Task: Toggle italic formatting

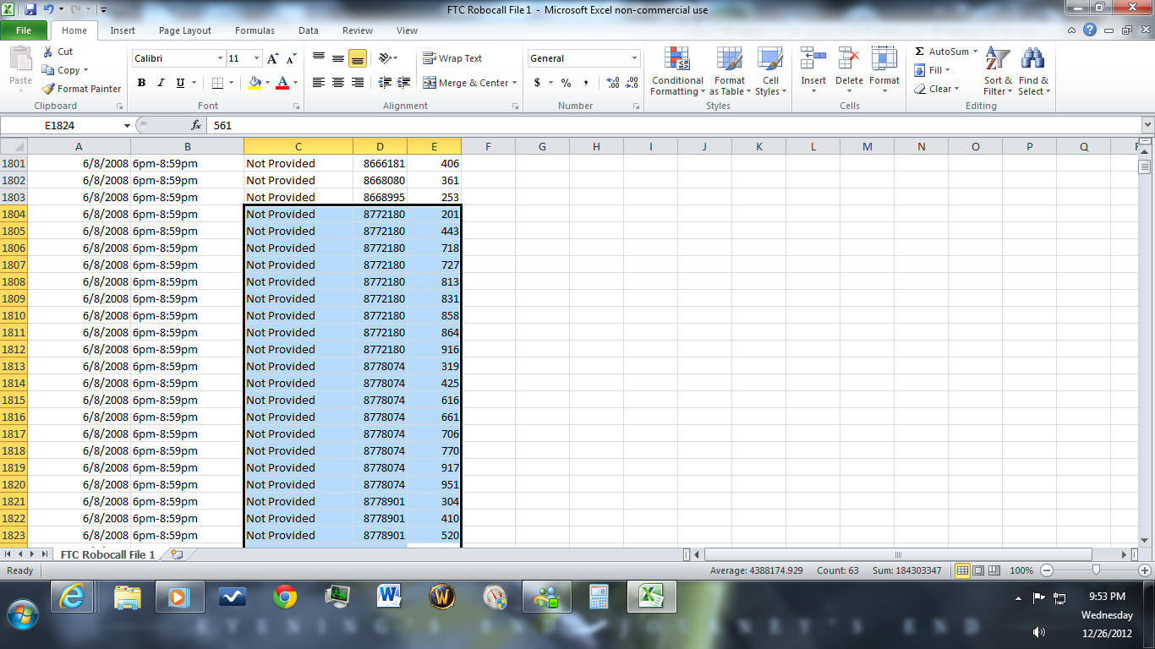Action: pyautogui.click(x=160, y=83)
